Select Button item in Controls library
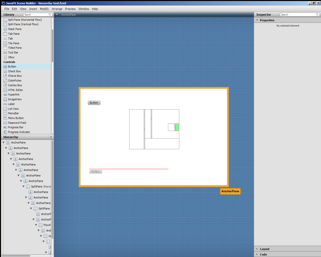The image size is (321, 257). [12, 66]
